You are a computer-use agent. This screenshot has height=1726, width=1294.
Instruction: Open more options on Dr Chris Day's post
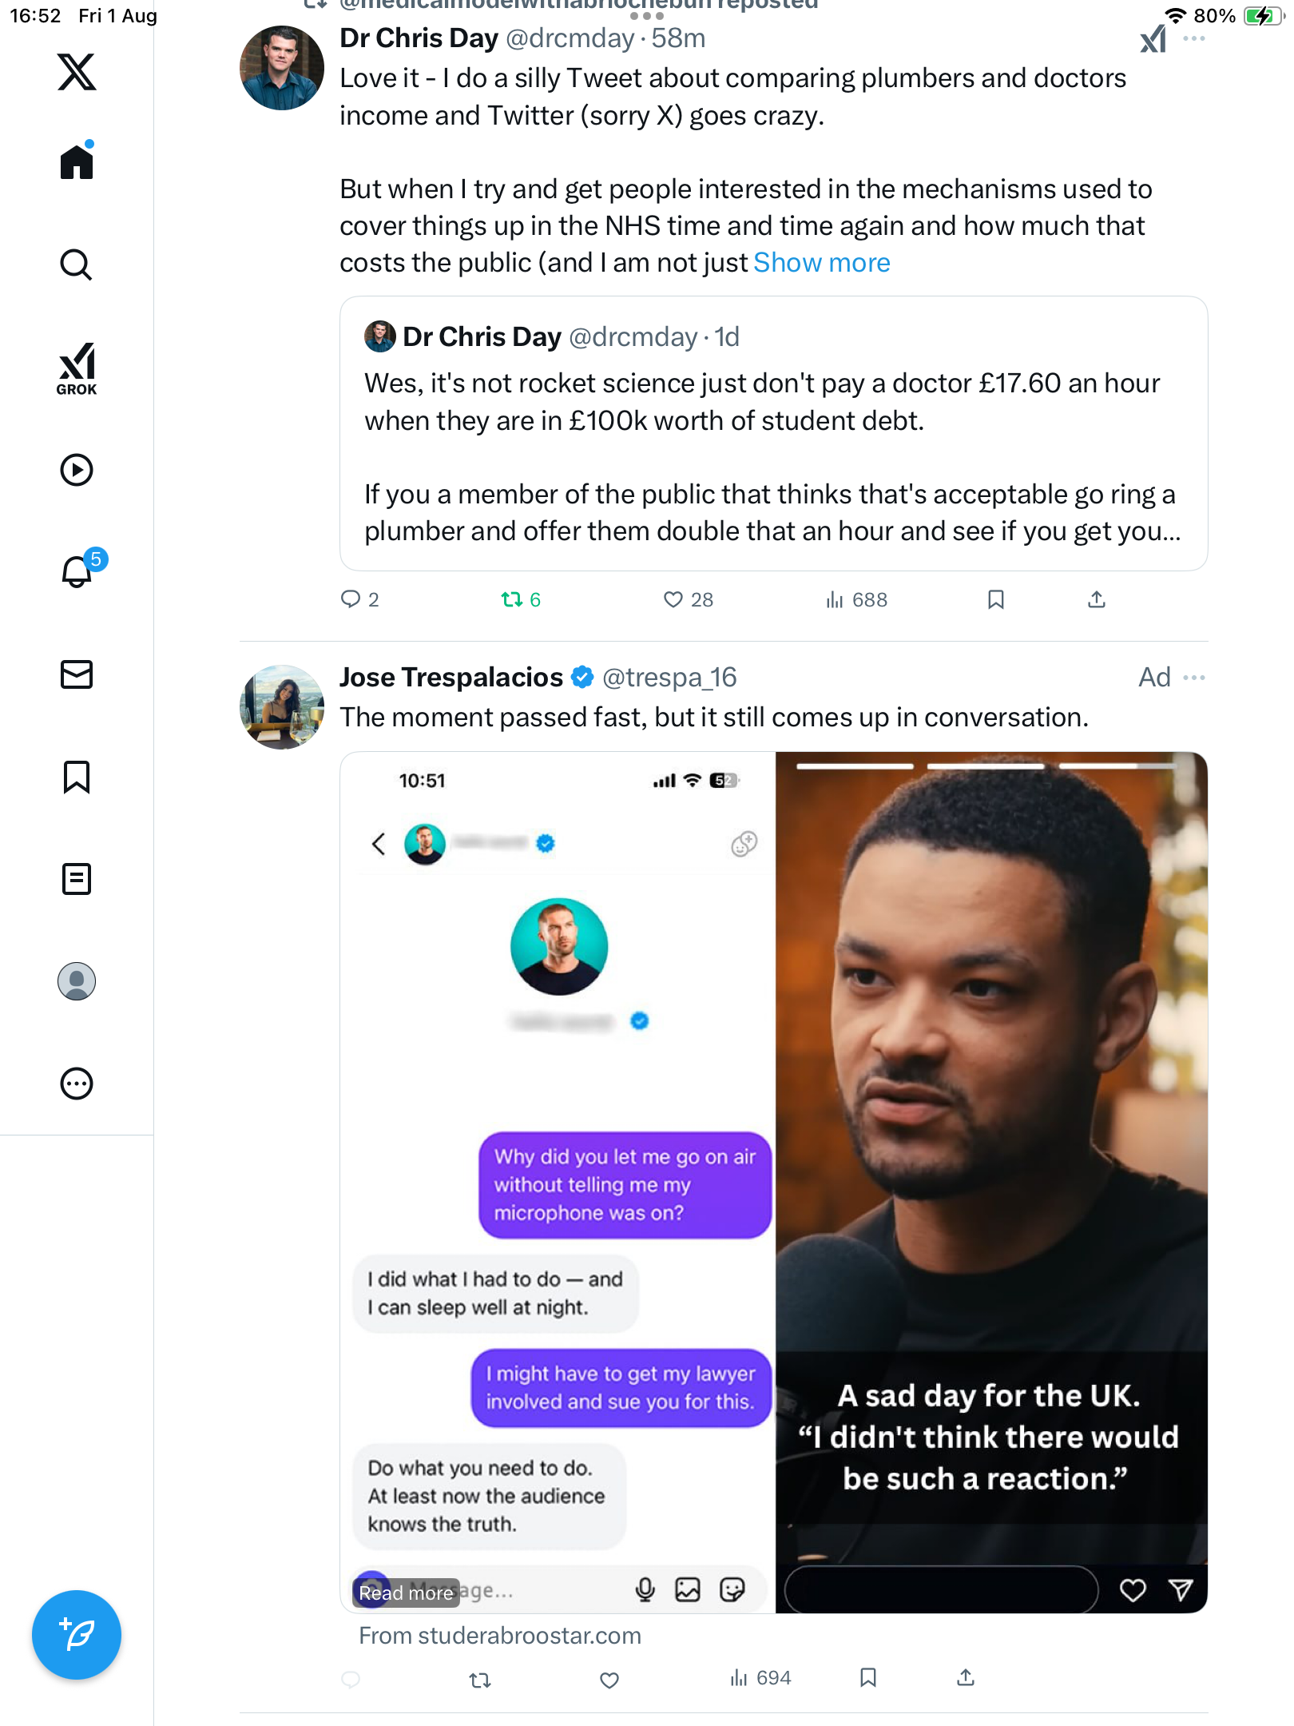click(x=1194, y=38)
